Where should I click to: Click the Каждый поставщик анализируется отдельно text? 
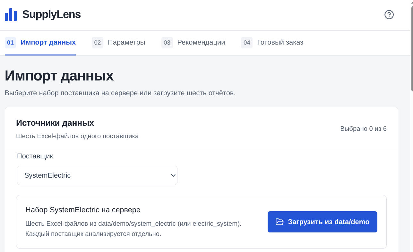point(93,234)
